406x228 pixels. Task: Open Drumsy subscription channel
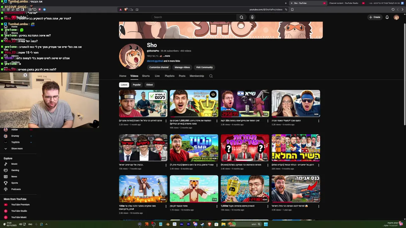[15, 136]
